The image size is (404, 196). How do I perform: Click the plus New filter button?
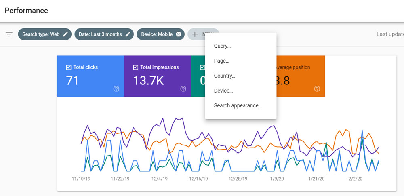pyautogui.click(x=196, y=34)
